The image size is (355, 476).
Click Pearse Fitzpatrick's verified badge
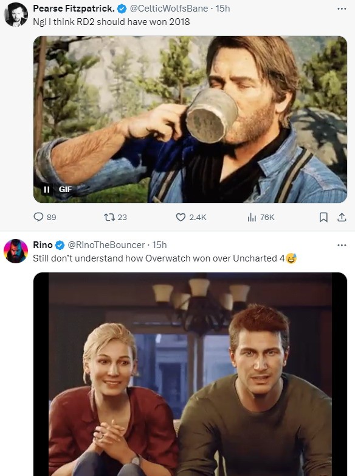[122, 9]
